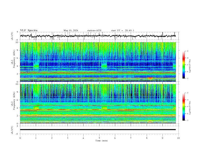
Task: Click the red band near 3.5 kHz in ch.2 spectrogram
Action: 98,110
